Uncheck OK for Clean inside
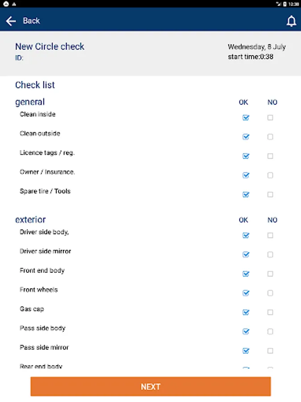301x402 pixels. pyautogui.click(x=246, y=118)
